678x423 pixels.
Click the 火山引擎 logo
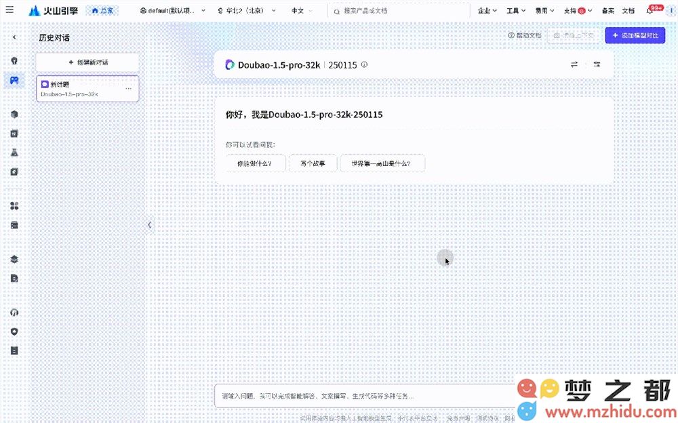pos(53,10)
